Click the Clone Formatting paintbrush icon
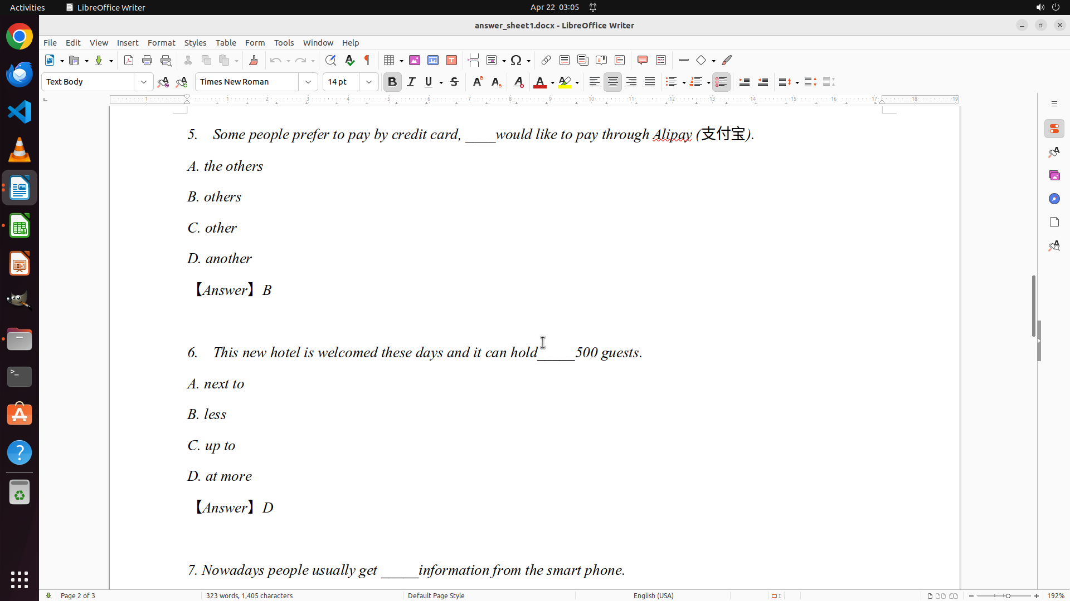 pos(254,60)
